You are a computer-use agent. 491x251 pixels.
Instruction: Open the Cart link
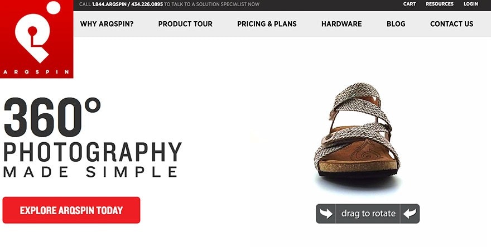pos(410,4)
